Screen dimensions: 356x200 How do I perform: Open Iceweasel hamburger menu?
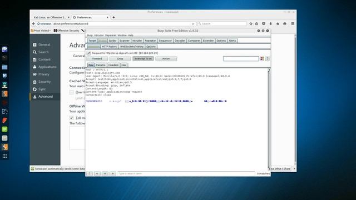pos(293,23)
